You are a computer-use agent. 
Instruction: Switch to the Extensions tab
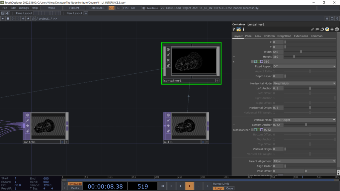coord(301,36)
